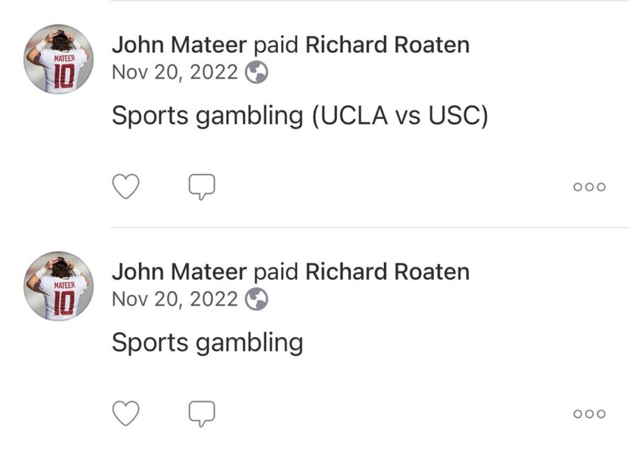Open the "Sports gambling (UCLA vs USC)" note
Screen dimensions: 629x451
coord(299,116)
